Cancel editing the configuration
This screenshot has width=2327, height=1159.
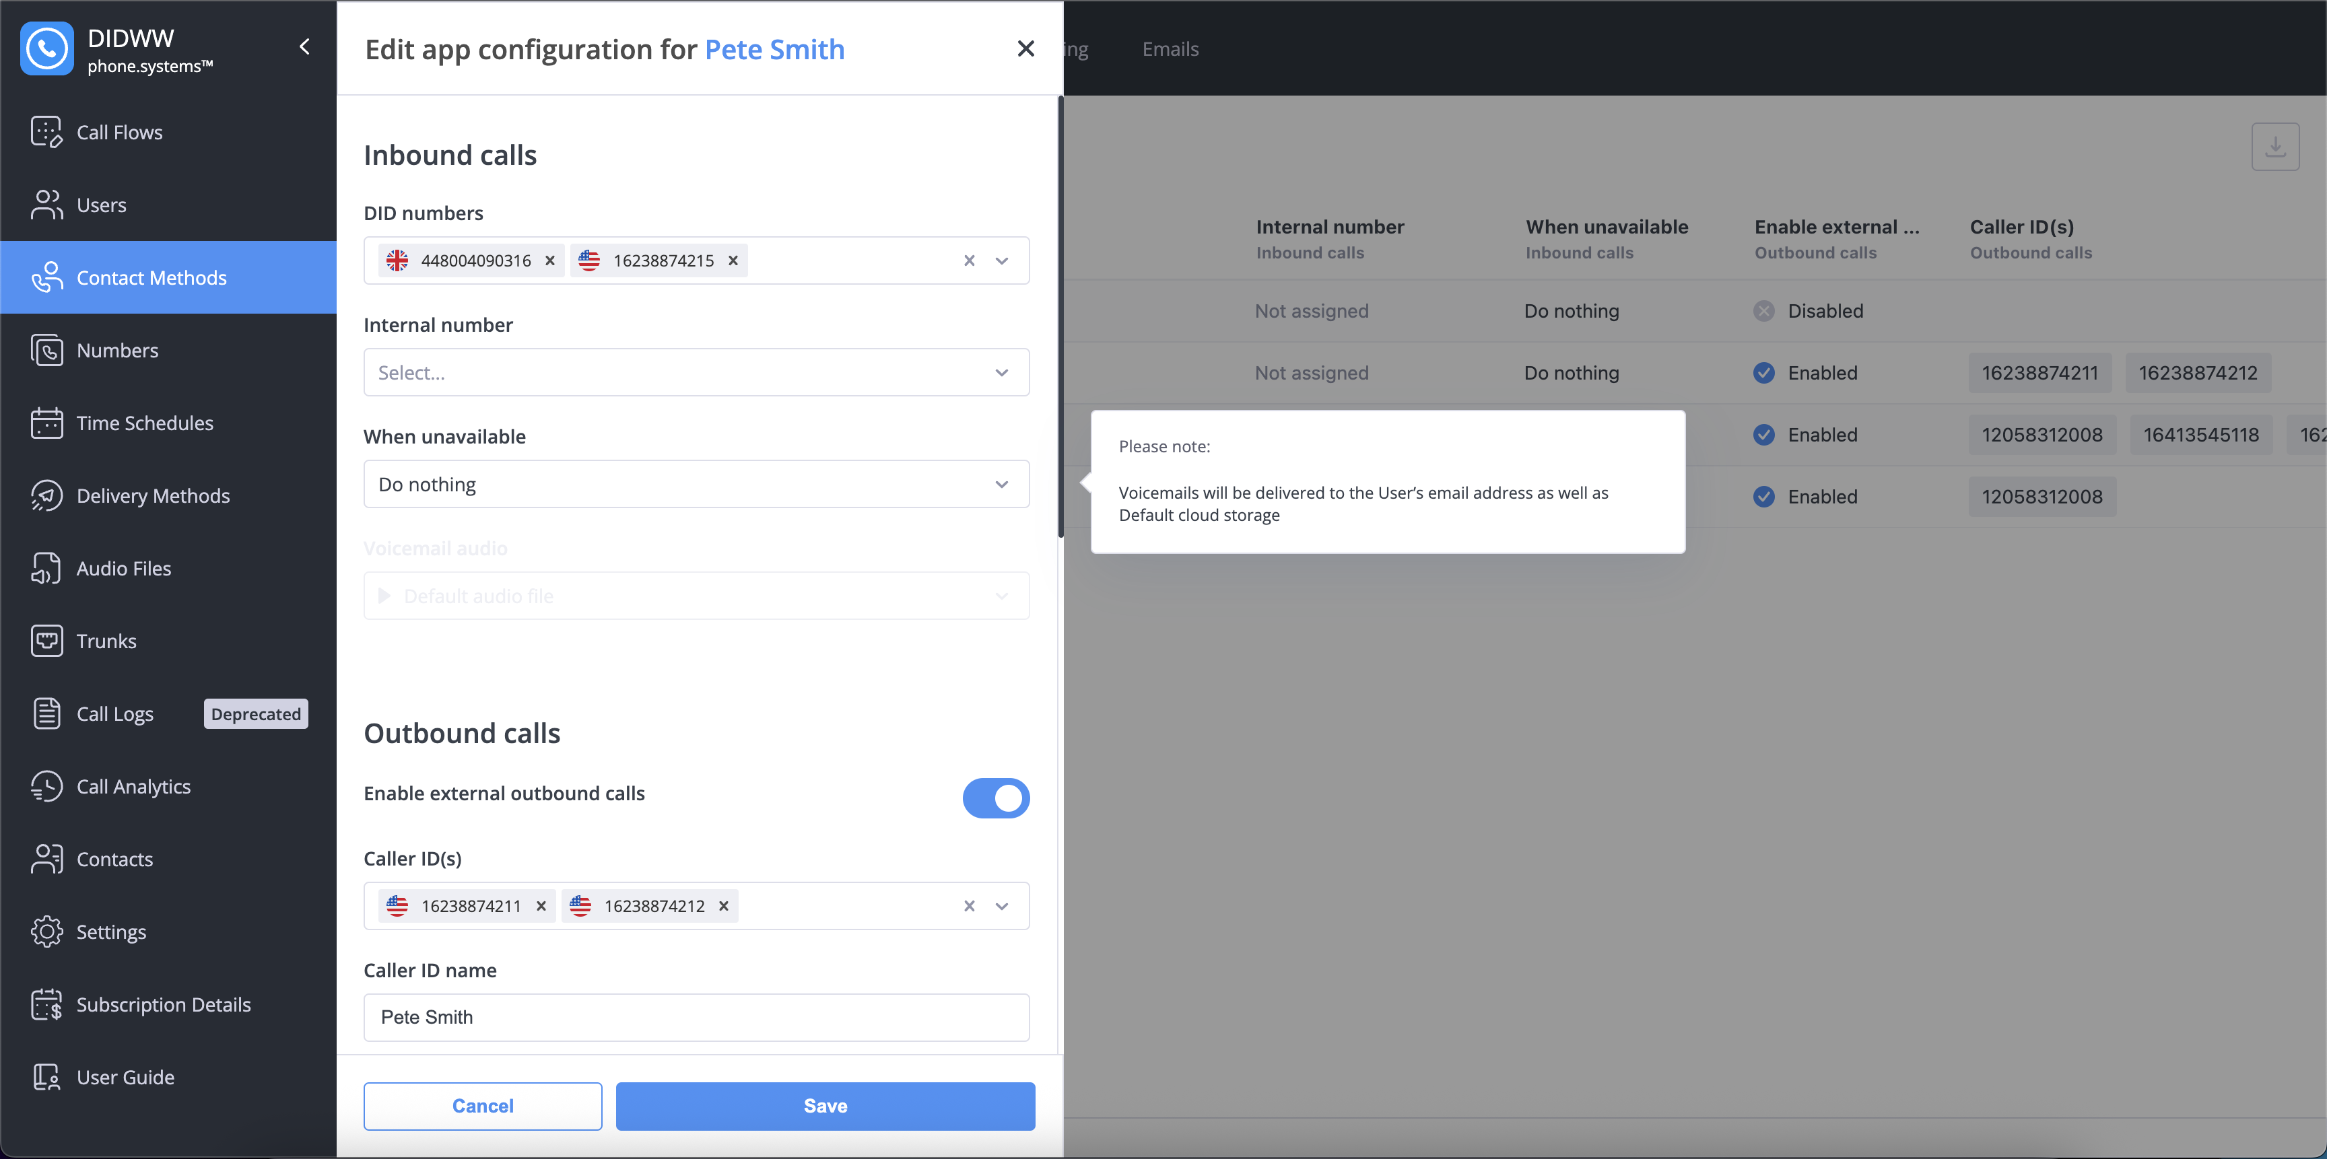tap(483, 1106)
